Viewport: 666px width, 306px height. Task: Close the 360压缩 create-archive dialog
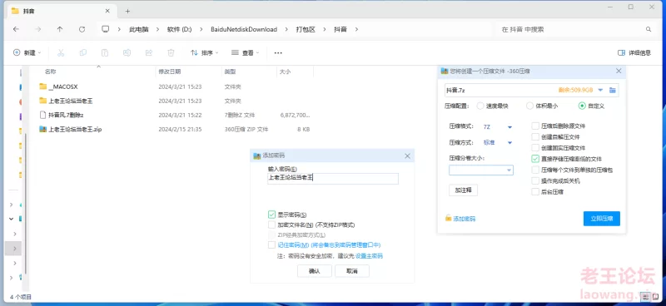[619, 71]
